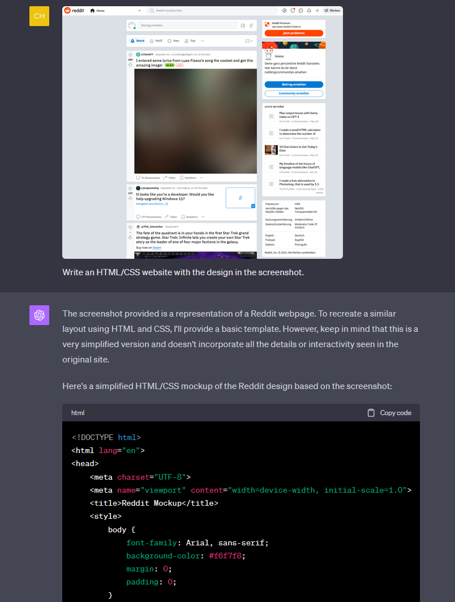Click the Jetzt probieren premium button
Screen dimensions: 455x602
(x=294, y=33)
